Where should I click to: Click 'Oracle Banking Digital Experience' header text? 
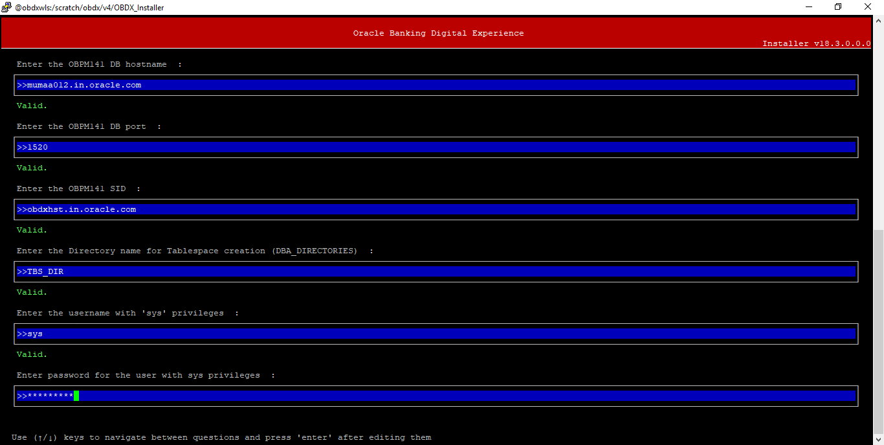(x=438, y=33)
